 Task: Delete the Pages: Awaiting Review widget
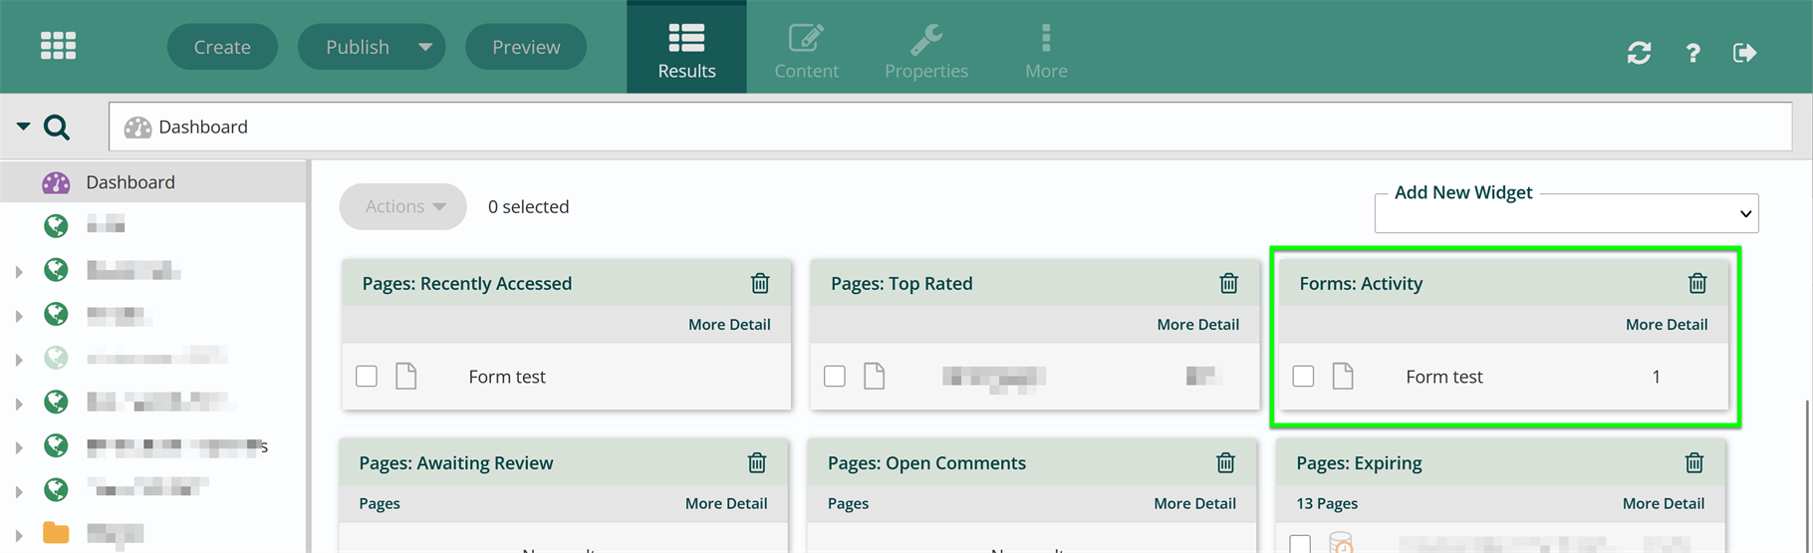[757, 462]
